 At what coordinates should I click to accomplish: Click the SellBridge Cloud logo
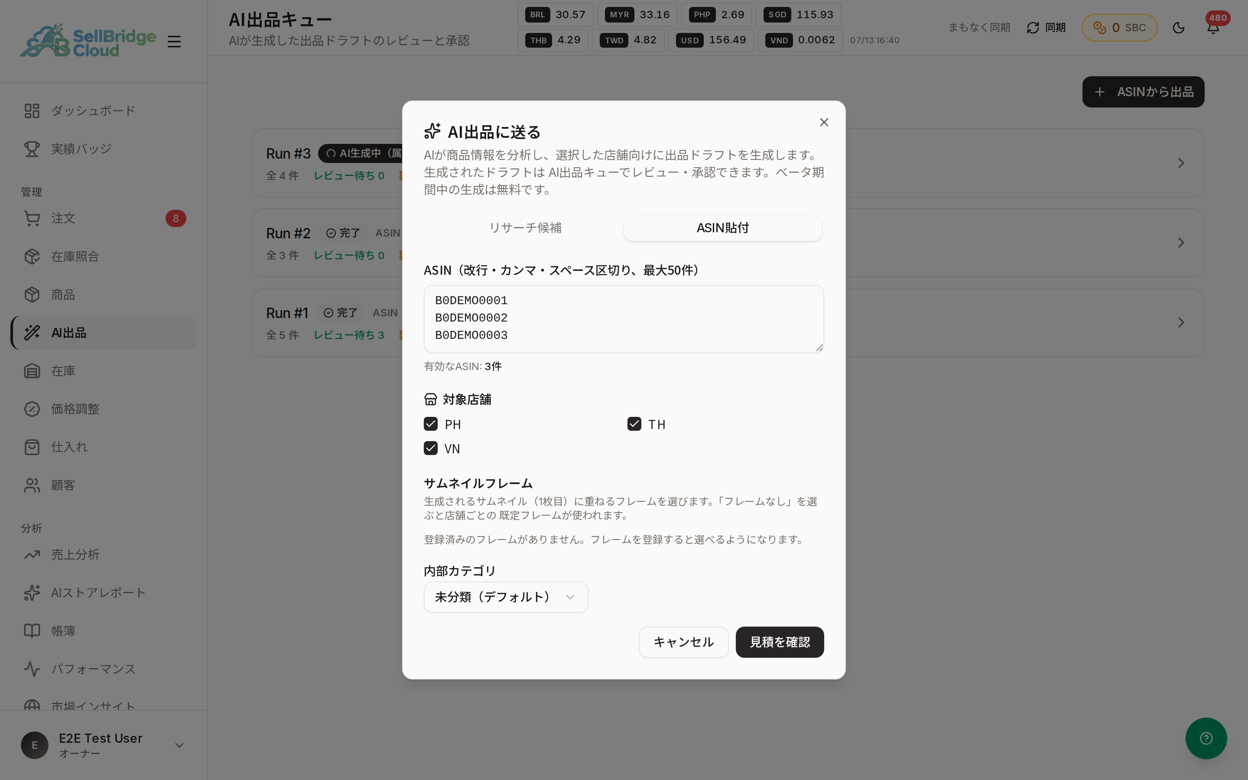[x=88, y=40]
